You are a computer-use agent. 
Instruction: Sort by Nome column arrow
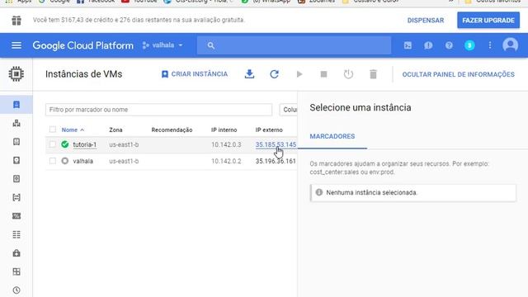(x=82, y=130)
